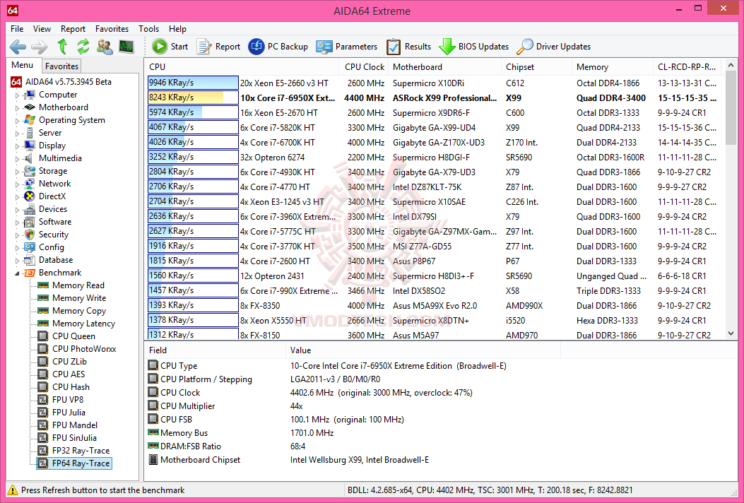The image size is (744, 503).
Task: Select the Devices item in the tree
Action: (x=53, y=209)
